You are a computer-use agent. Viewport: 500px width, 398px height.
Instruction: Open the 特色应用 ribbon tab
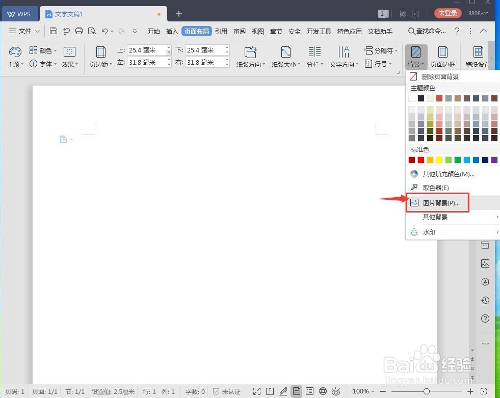[x=350, y=31]
